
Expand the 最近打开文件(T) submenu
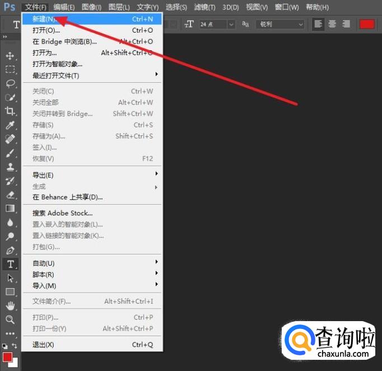pyautogui.click(x=92, y=75)
